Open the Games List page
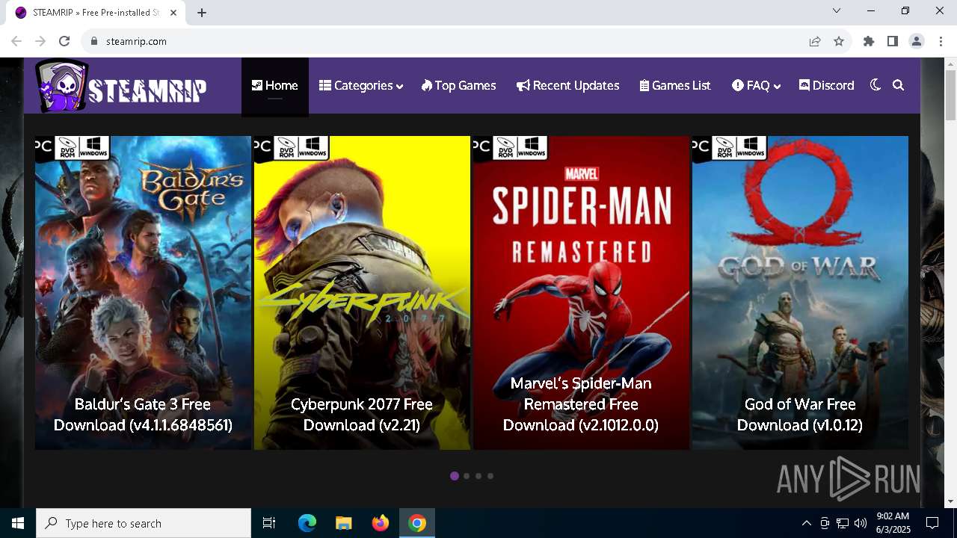This screenshot has width=957, height=538. (675, 86)
